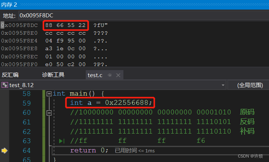Pin the test.c tab
This screenshot has height=162, width=269.
(x=109, y=75)
